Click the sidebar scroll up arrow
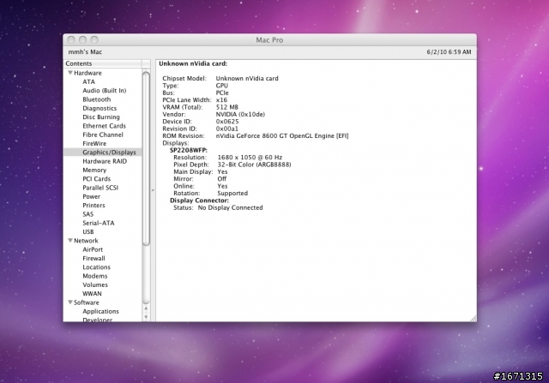This screenshot has width=549, height=383. [146, 308]
